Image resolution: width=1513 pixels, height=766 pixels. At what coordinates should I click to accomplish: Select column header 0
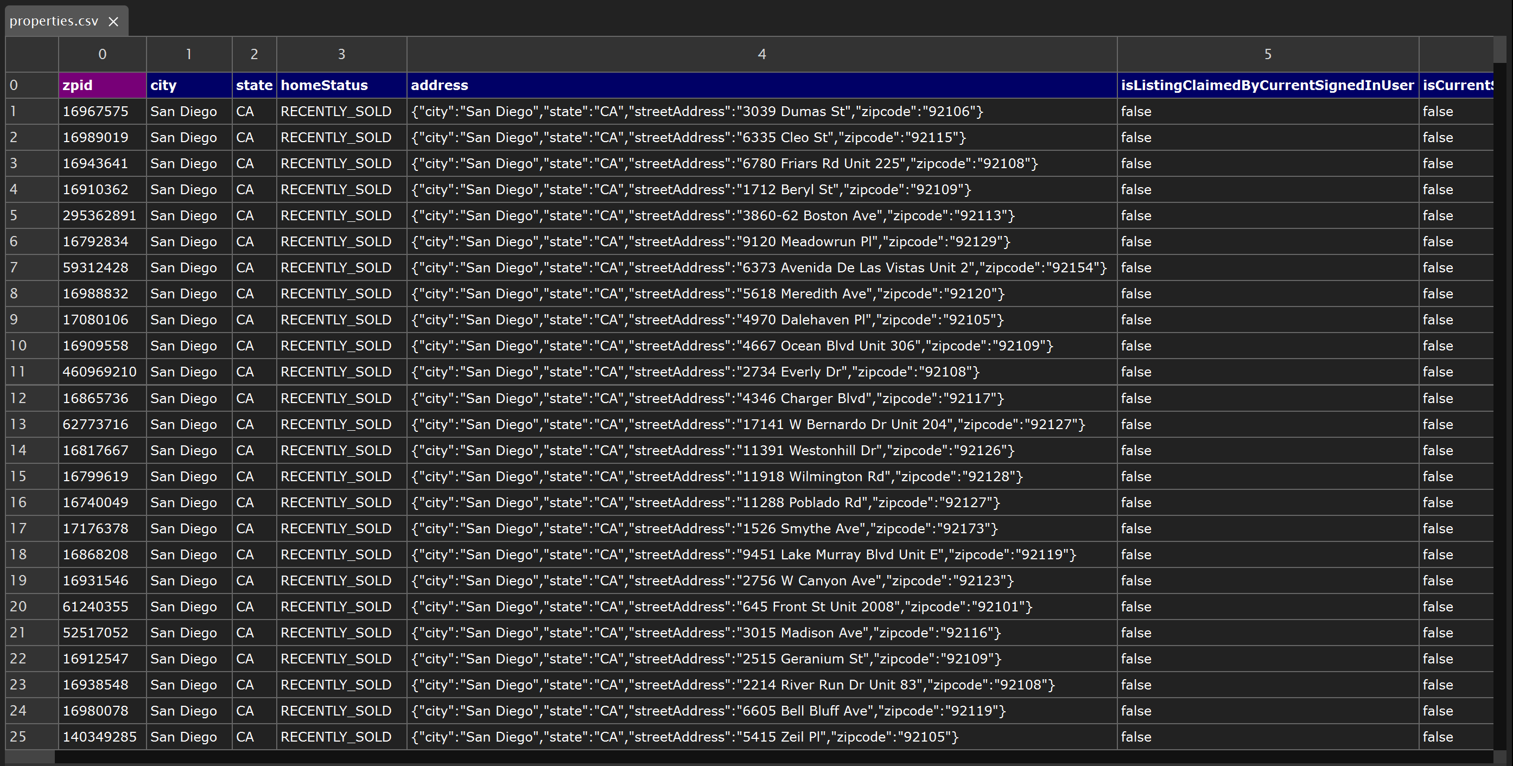[102, 54]
